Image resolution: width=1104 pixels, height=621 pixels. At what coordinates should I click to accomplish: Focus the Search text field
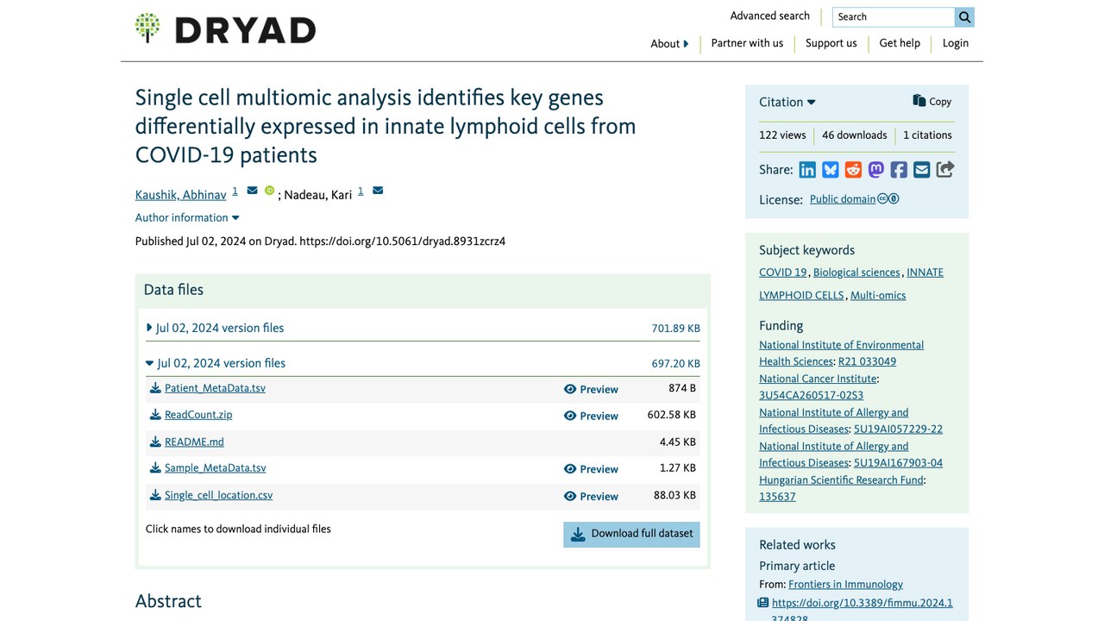click(x=894, y=16)
